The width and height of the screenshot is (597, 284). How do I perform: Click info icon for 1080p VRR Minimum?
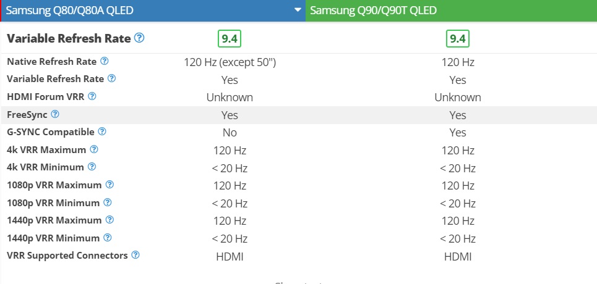click(x=108, y=203)
